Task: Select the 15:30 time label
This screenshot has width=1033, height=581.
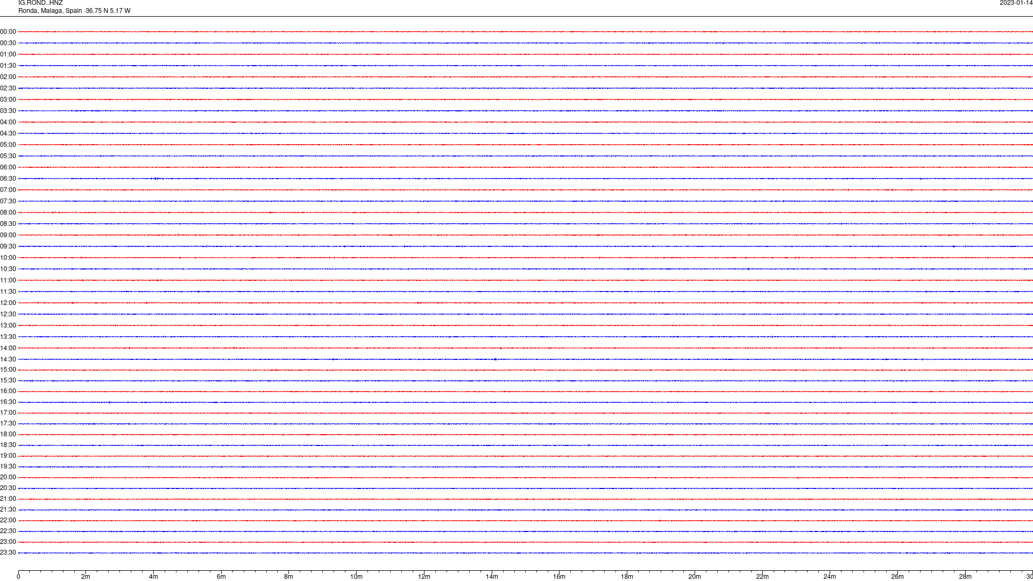Action: [x=8, y=380]
